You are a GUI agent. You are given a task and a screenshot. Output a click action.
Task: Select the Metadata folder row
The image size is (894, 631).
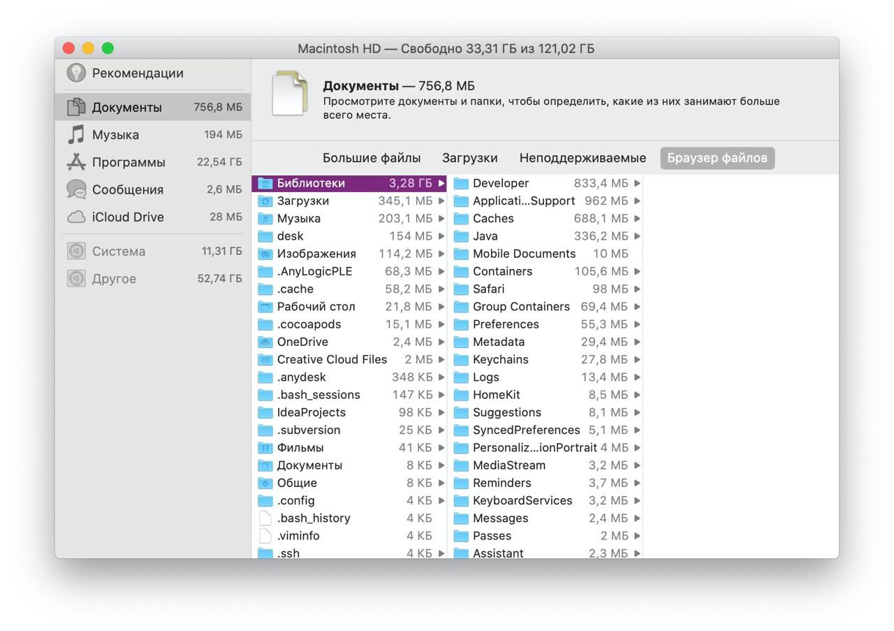pyautogui.click(x=545, y=342)
